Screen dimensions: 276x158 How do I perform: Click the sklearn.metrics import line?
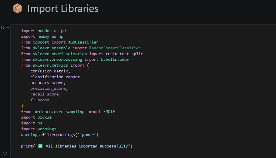[x=55, y=65]
